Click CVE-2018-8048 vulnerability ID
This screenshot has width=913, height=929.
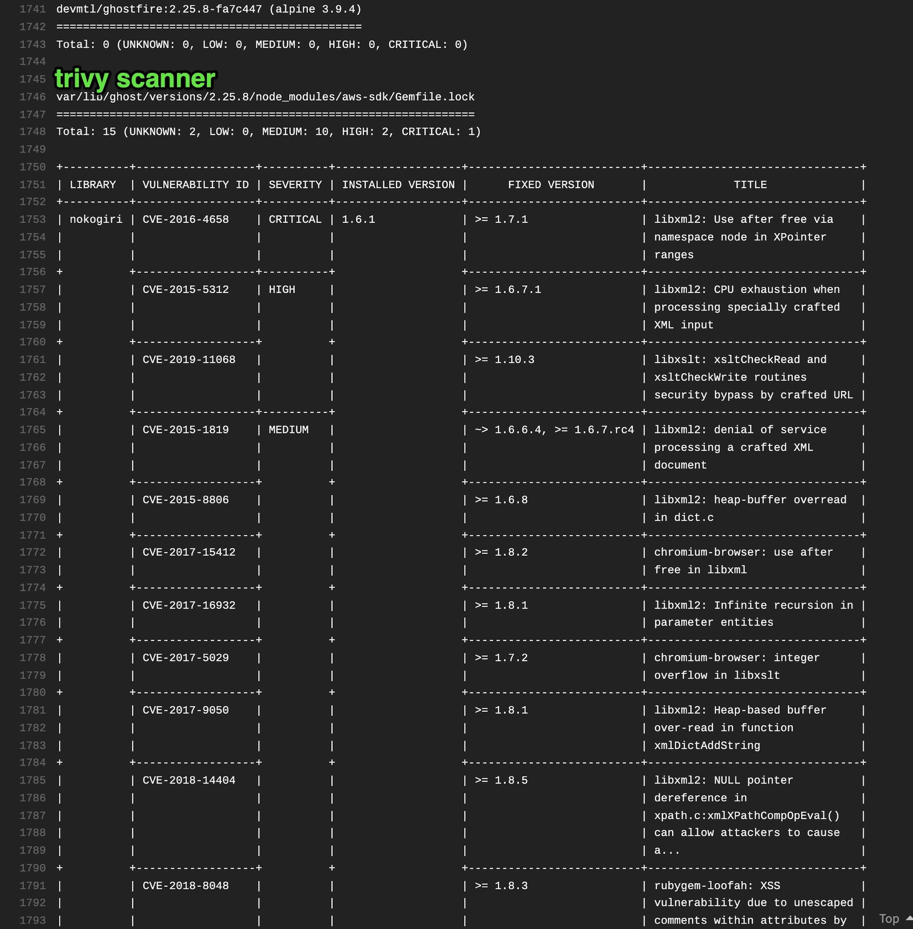185,886
